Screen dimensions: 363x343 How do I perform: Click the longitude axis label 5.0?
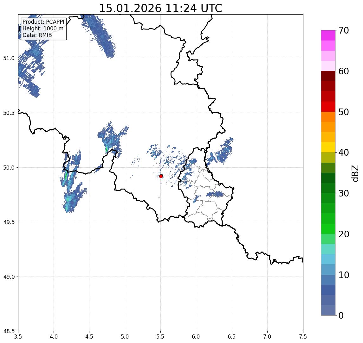125,337
